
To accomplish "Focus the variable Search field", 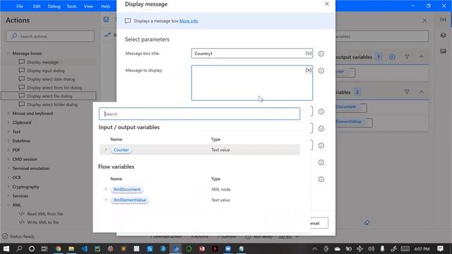I will (199, 114).
